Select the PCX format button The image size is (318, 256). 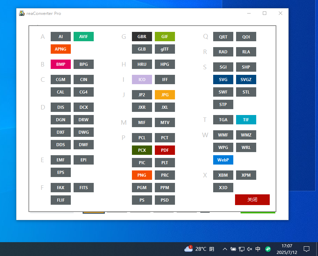(142, 150)
